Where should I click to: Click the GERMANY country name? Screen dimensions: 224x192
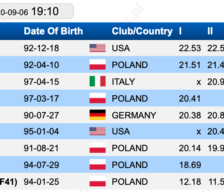click(x=134, y=115)
